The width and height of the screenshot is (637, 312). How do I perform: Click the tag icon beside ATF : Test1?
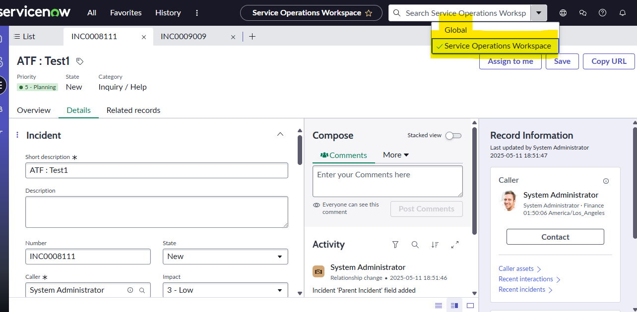pos(79,60)
